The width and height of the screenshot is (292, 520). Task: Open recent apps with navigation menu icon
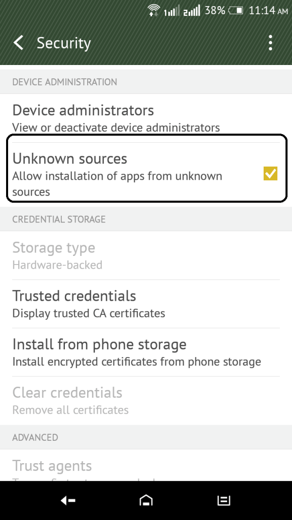point(224,500)
